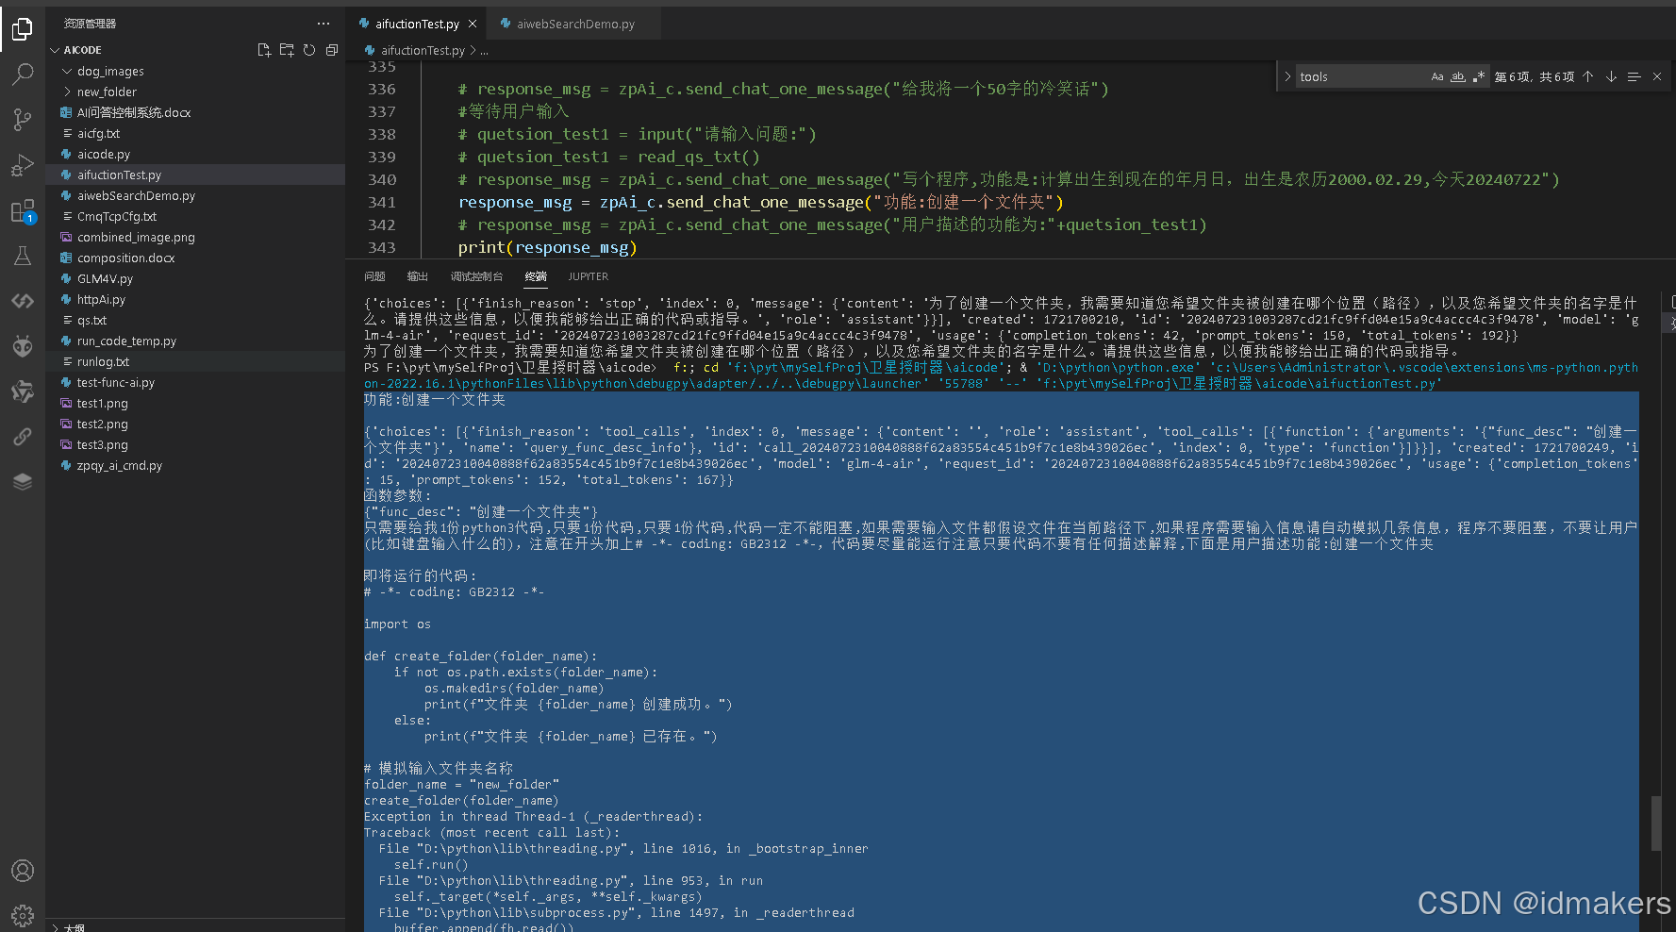Click line number 341 in editor gutter
Screen dimensions: 1676x932
tap(382, 202)
